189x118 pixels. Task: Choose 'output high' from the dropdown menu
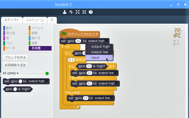click(99, 46)
